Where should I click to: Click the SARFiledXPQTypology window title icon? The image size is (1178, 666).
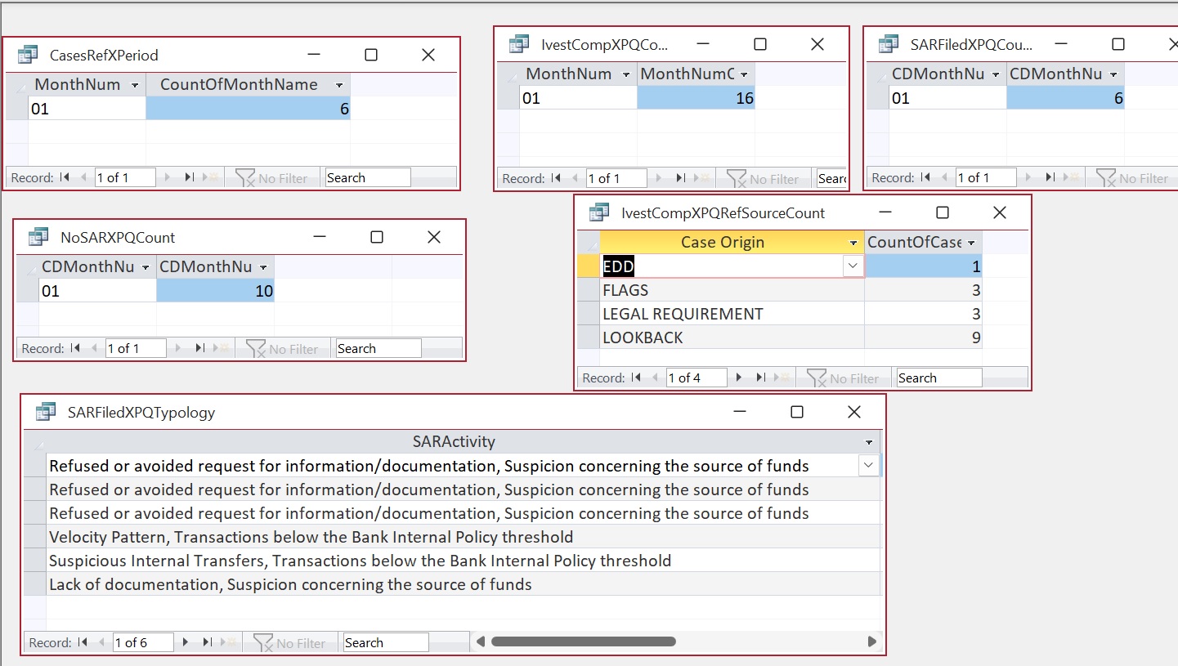pyautogui.click(x=46, y=412)
